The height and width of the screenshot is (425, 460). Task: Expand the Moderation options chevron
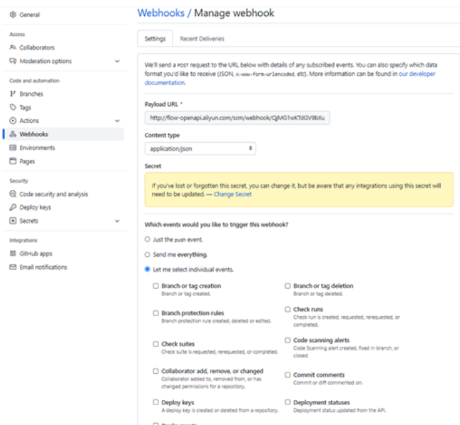pos(117,61)
